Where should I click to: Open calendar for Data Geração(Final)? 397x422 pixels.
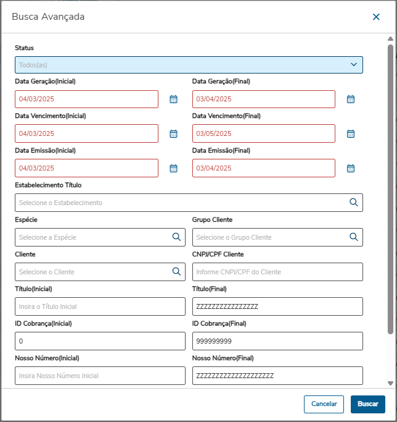[x=351, y=99]
